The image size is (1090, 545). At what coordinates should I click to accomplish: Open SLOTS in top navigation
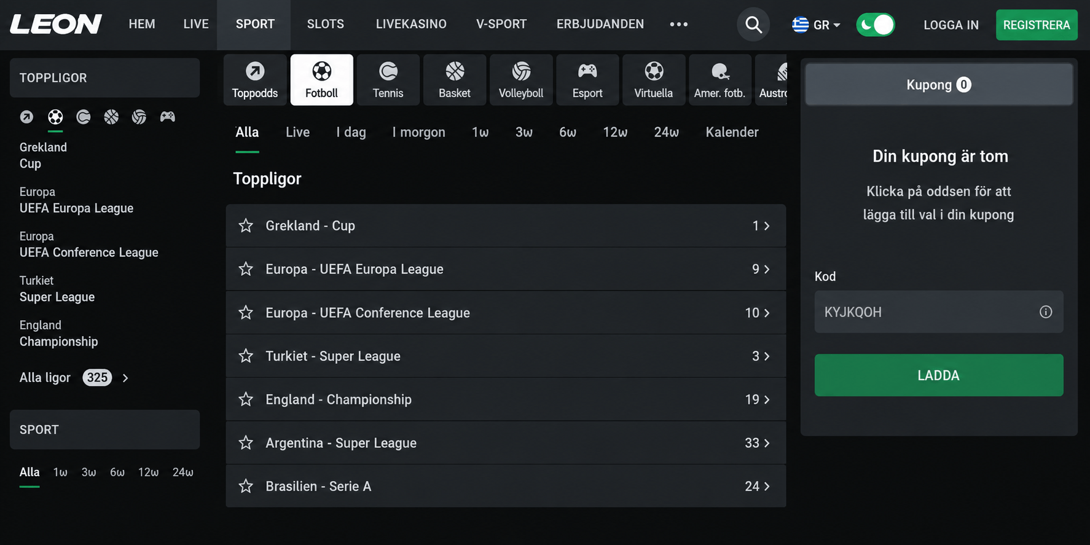pos(326,24)
